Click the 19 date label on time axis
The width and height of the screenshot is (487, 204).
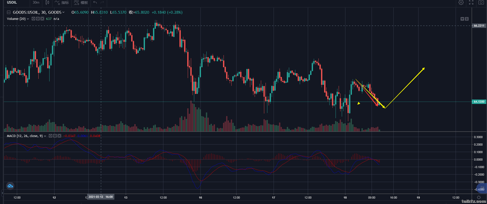coord(418,198)
